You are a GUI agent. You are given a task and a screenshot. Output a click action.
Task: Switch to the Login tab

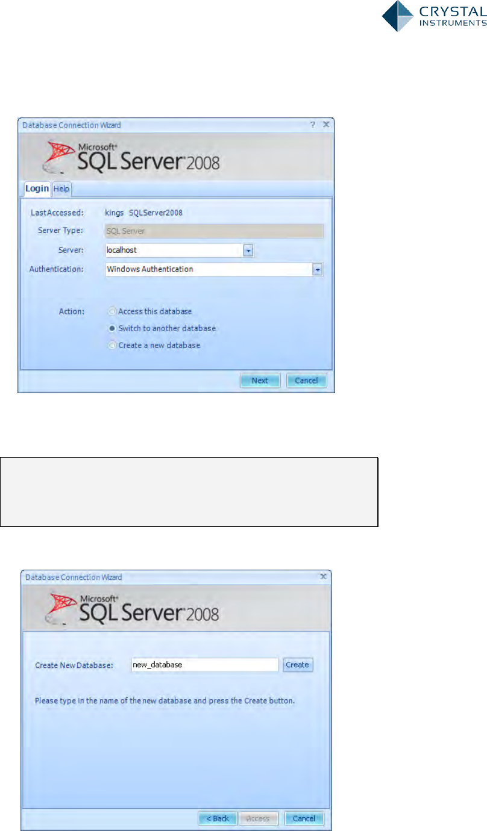coord(37,189)
